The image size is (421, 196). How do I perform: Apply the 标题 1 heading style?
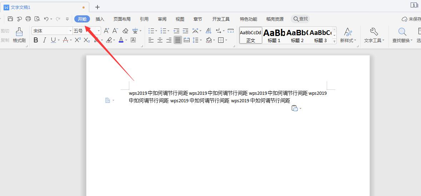tap(274, 35)
